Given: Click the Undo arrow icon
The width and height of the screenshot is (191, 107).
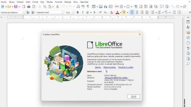Looking at the screenshot, I should click(63, 7).
